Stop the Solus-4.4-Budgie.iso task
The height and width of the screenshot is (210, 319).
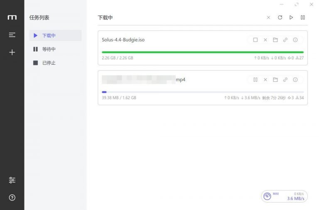point(255,40)
